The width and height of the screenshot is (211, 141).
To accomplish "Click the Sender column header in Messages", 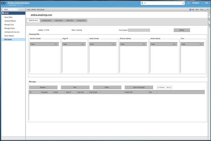I will click(58, 92).
